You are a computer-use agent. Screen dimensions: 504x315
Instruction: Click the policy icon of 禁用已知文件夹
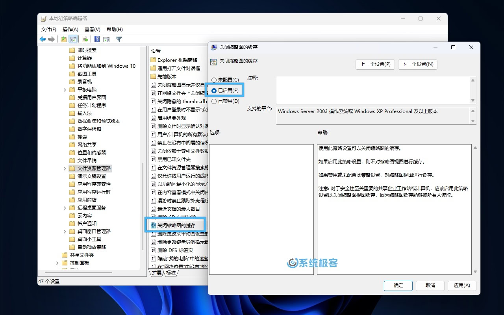pos(154,159)
